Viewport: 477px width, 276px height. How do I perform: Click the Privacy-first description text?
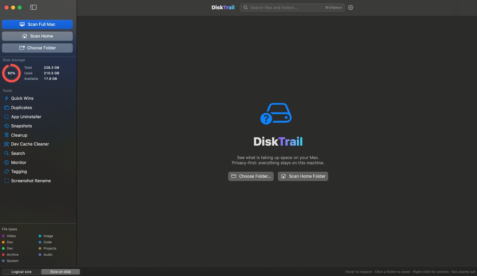pos(278,163)
